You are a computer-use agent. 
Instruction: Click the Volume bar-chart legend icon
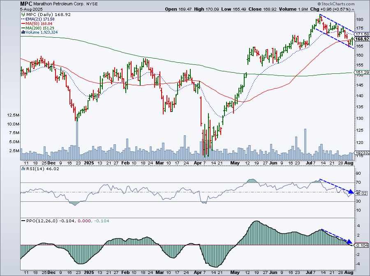23,32
